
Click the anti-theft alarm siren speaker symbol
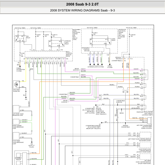click(x=150, y=120)
